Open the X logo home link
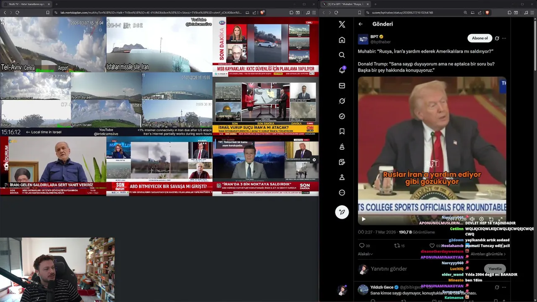537x302 pixels. 342,24
